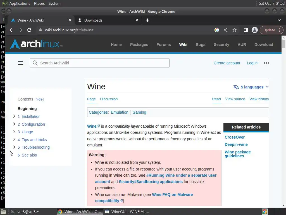Hide the Contents table
Screen dimensions: 286x215
click(x=39, y=99)
